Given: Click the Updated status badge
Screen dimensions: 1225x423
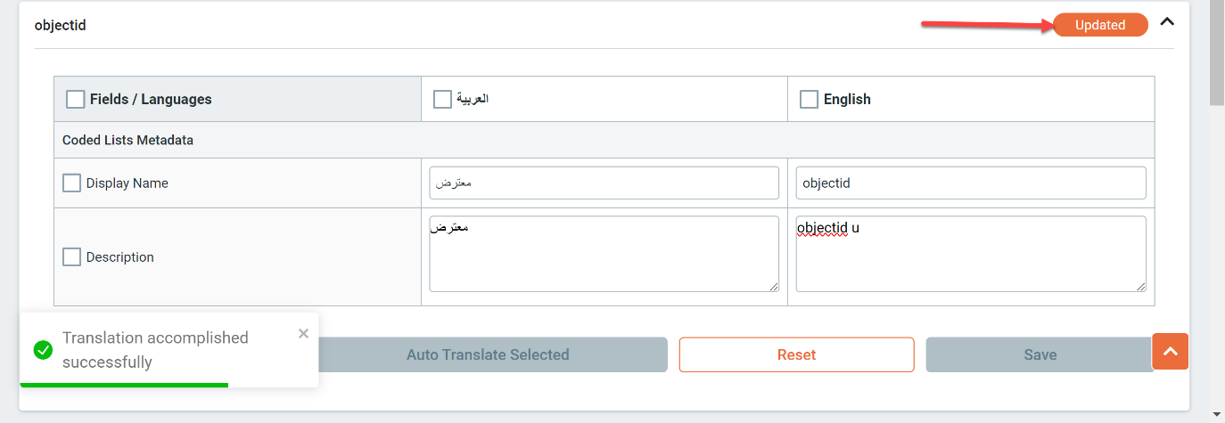Looking at the screenshot, I should point(1100,25).
